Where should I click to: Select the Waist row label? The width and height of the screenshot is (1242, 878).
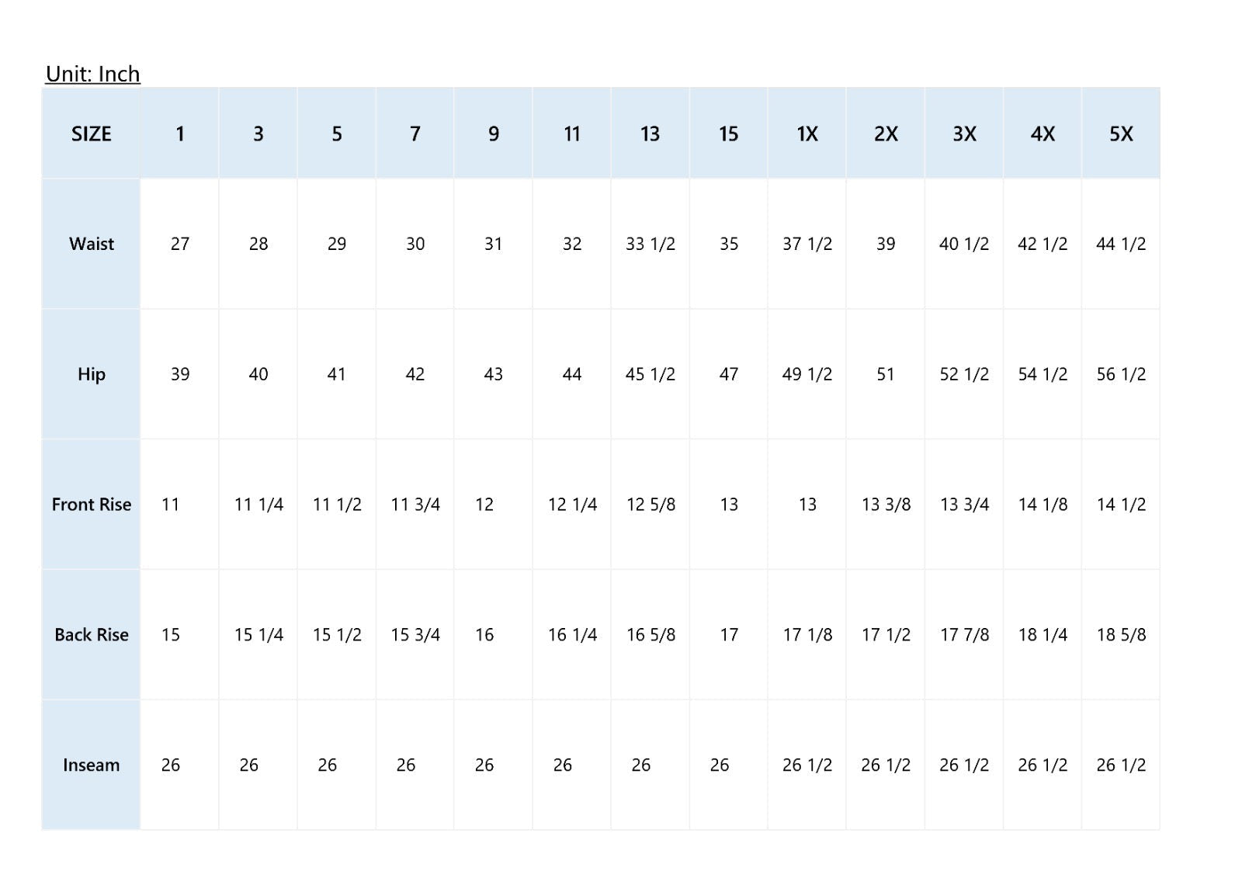[92, 244]
